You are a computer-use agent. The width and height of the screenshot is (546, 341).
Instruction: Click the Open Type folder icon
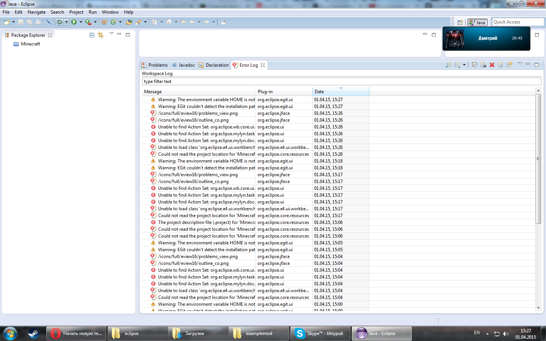pyautogui.click(x=129, y=22)
